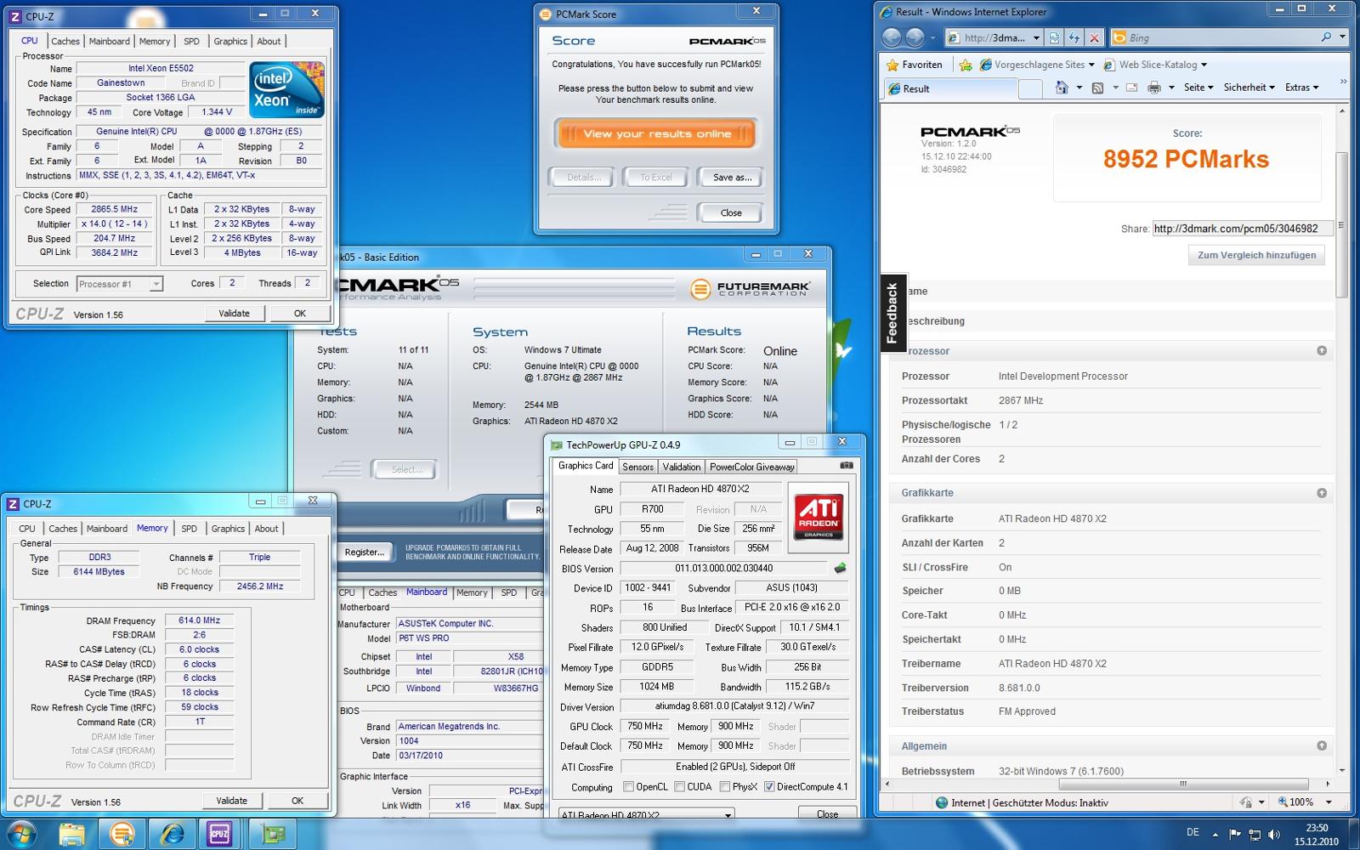The image size is (1360, 850).
Task: Open Favoriten star in IE
Action: pos(915,65)
